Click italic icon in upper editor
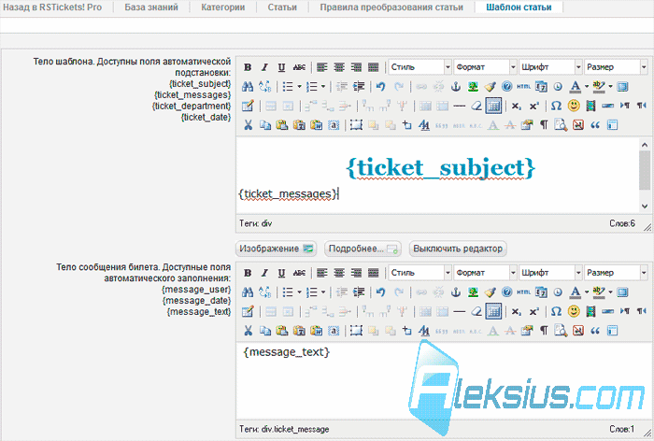 pyautogui.click(x=264, y=67)
